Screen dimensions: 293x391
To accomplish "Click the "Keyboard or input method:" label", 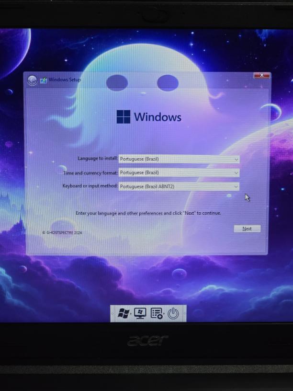I will tap(90, 186).
